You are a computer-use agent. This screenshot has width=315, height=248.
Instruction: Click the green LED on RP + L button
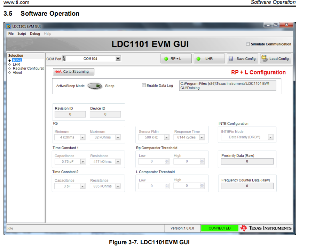coord(166,59)
